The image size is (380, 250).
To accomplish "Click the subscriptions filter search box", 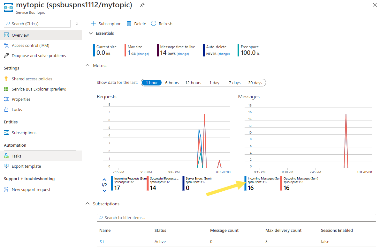I will pyautogui.click(x=236, y=217).
